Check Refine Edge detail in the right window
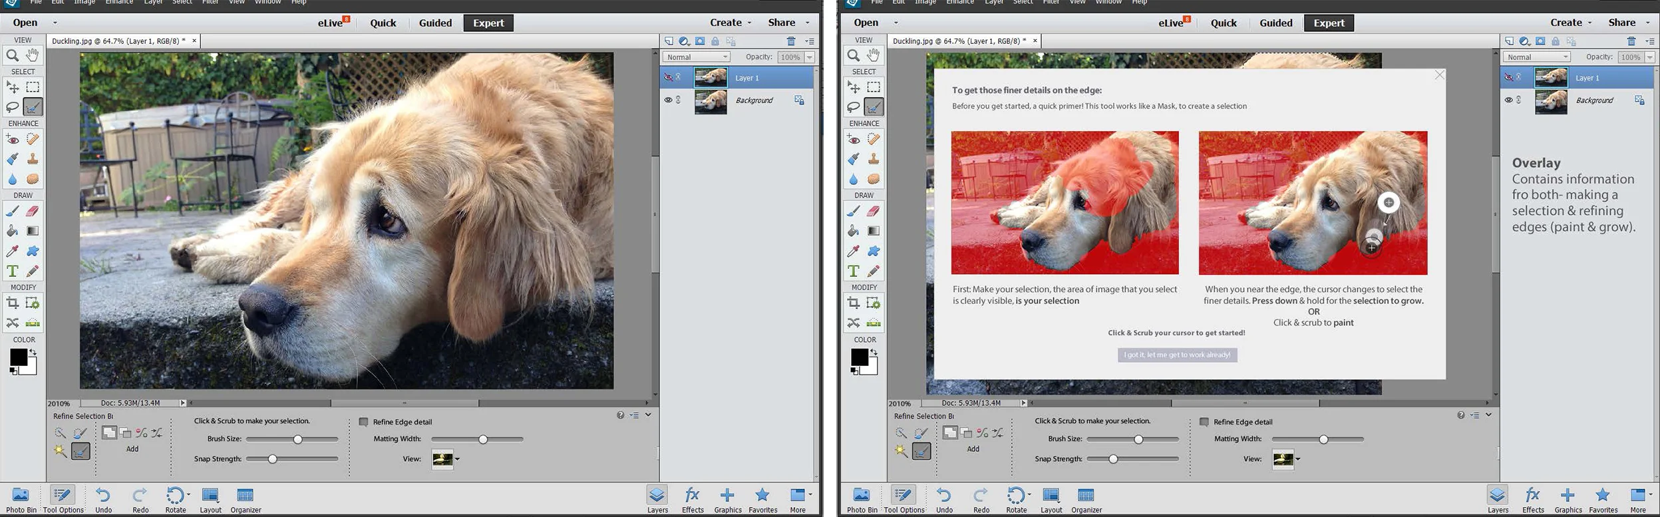 pos(1204,422)
